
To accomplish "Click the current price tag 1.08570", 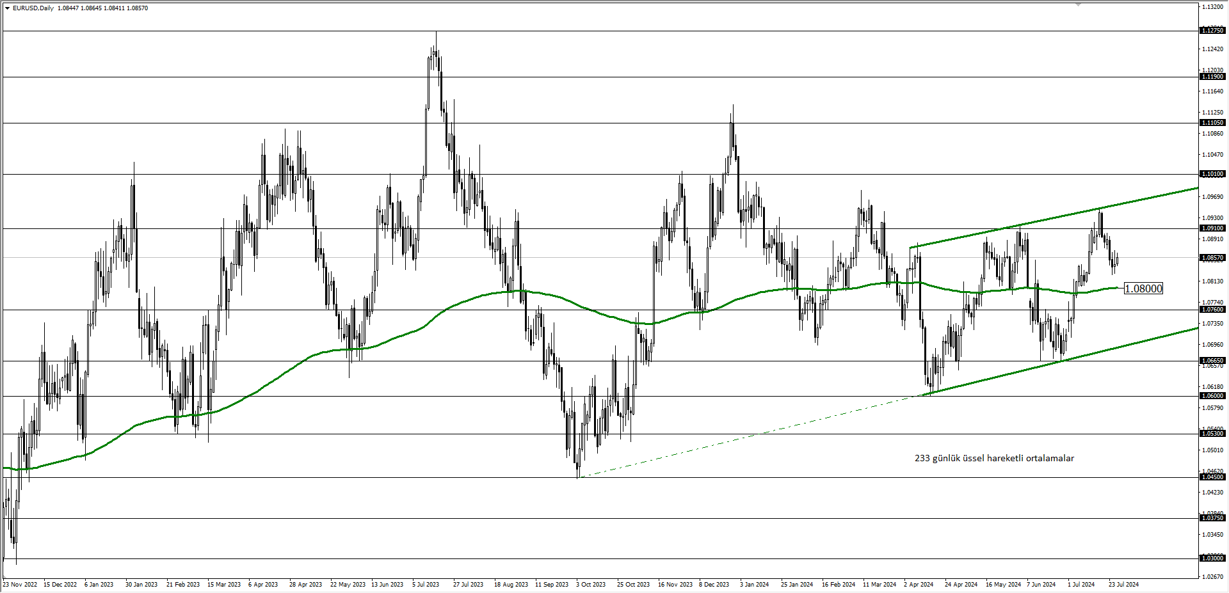I will click(1212, 258).
